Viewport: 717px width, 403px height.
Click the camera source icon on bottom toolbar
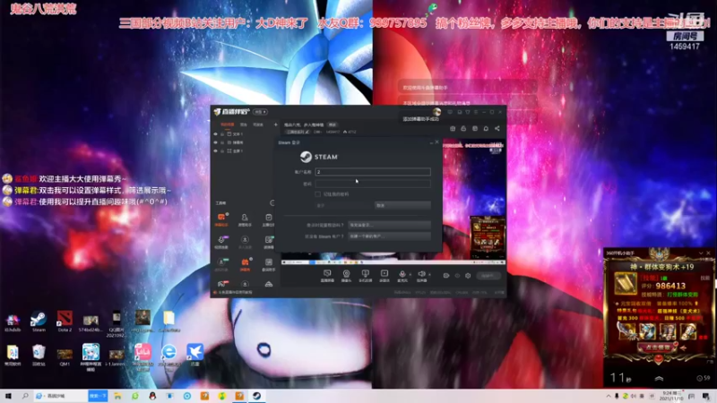pyautogui.click(x=346, y=275)
